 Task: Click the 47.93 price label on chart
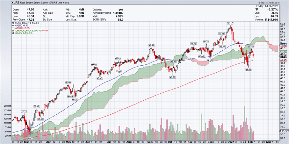[x=251, y=46]
